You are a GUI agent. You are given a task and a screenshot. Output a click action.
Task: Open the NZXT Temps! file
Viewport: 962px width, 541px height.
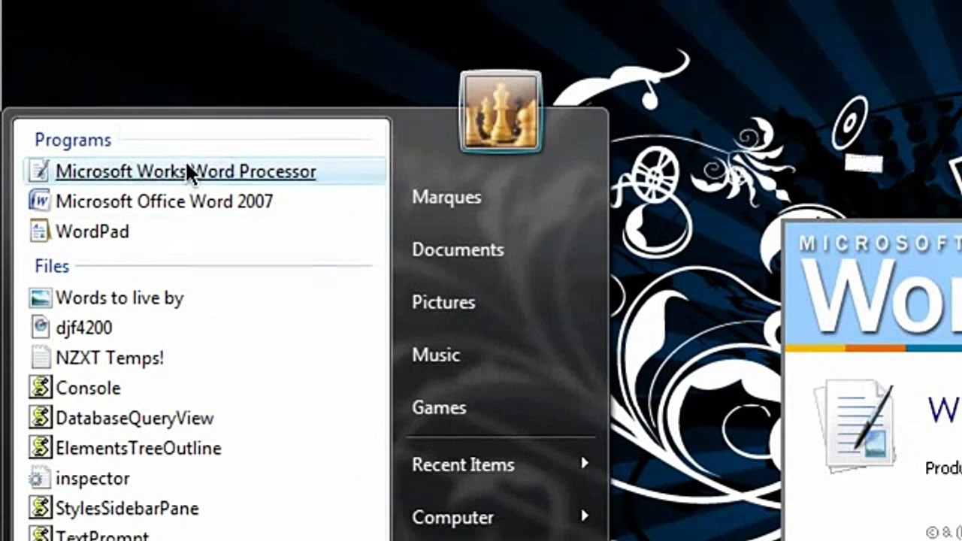[110, 358]
